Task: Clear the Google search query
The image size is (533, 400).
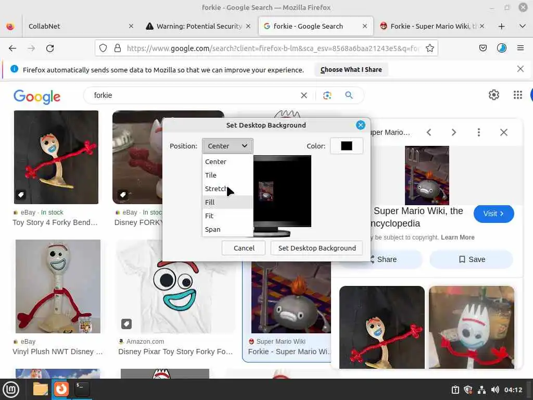Action: [304, 96]
